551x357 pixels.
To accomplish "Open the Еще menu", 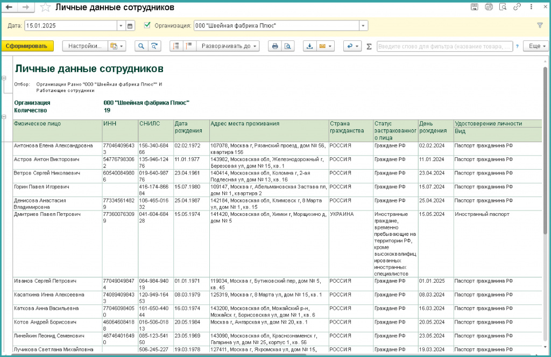I will point(536,46).
